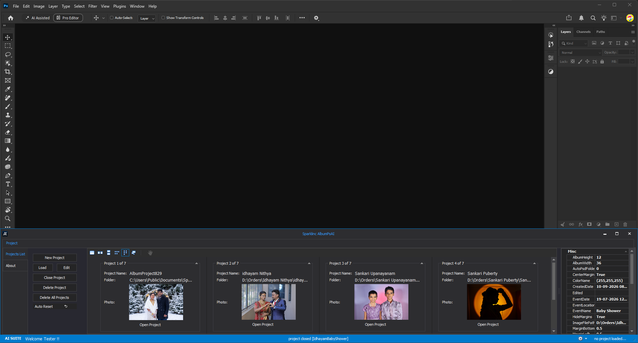Image resolution: width=638 pixels, height=343 pixels.
Task: Click the Delete All Projects button
Action: click(x=55, y=298)
